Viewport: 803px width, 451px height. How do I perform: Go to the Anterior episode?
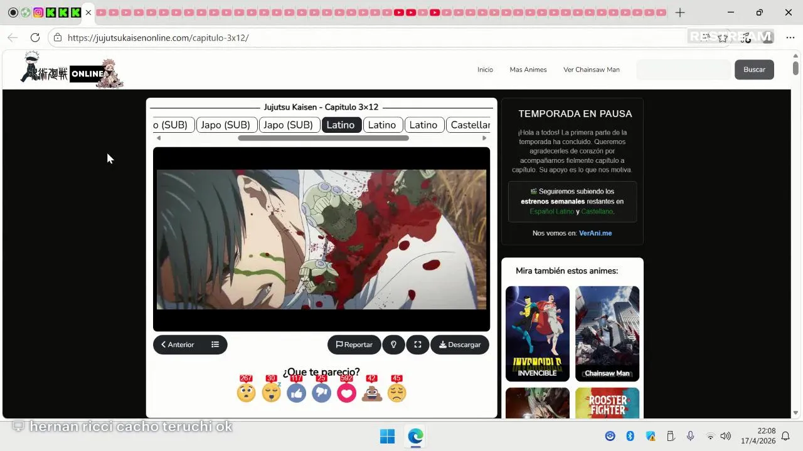pyautogui.click(x=178, y=345)
